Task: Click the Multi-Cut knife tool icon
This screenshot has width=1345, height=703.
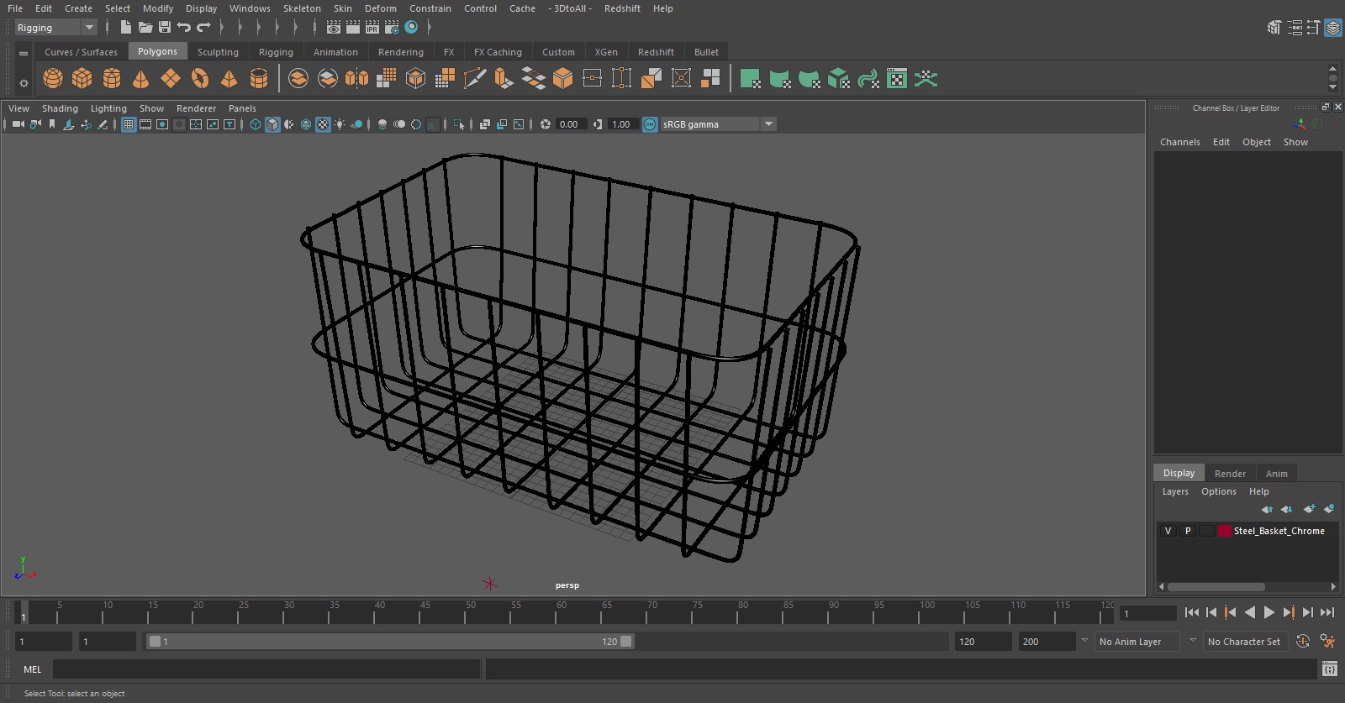Action: point(474,79)
